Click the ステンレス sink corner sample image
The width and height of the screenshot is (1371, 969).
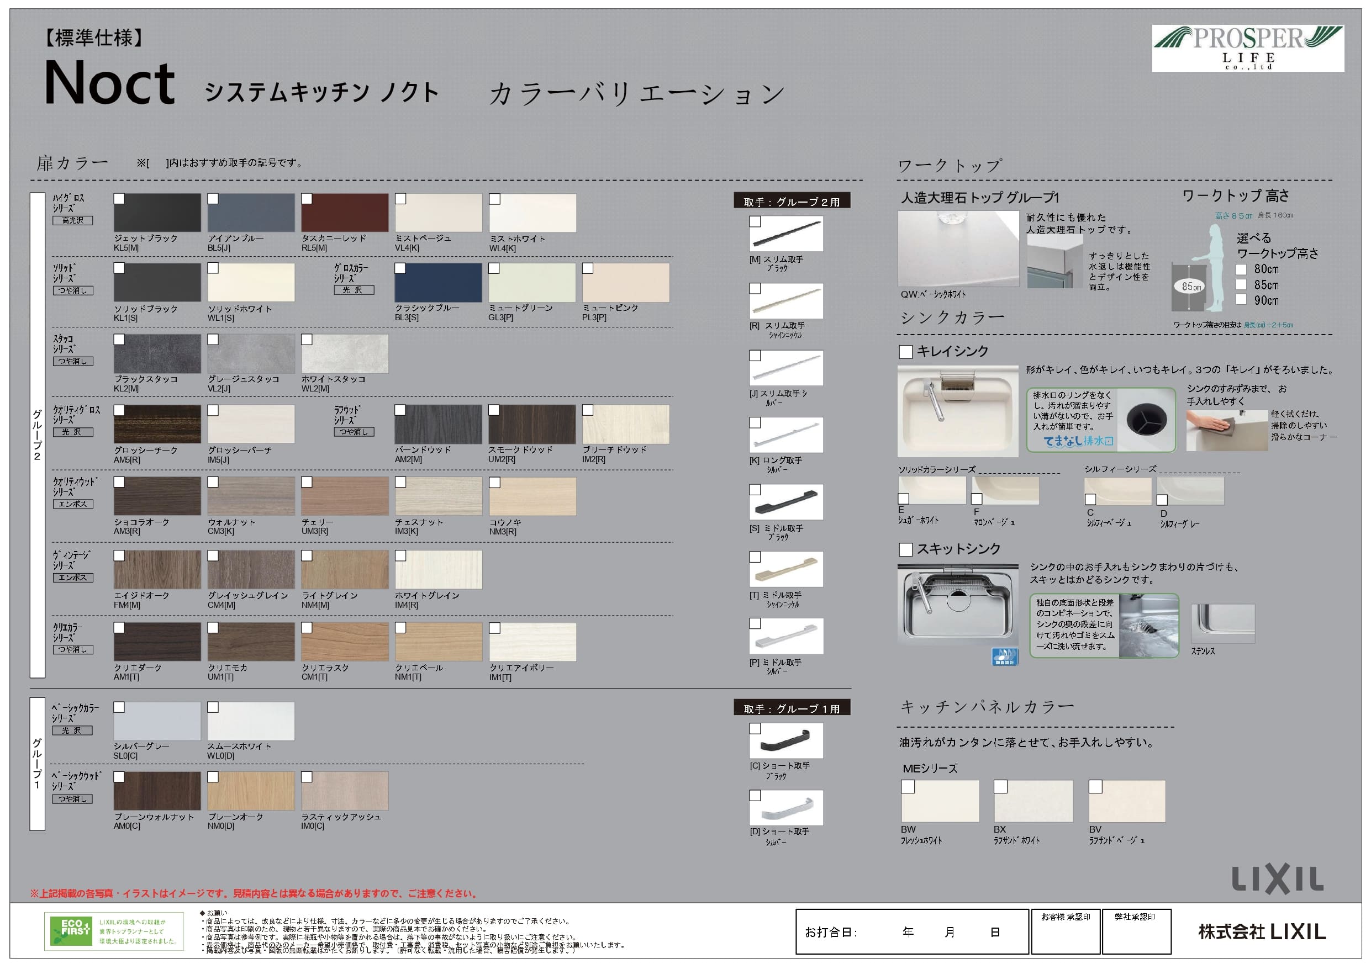click(x=1222, y=623)
